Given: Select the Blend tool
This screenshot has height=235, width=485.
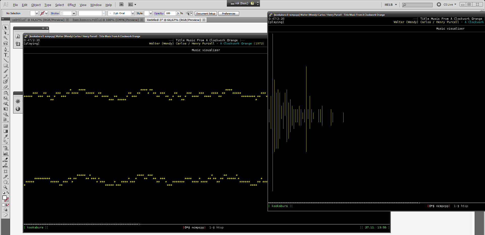Looking at the screenshot, I should [6, 142].
